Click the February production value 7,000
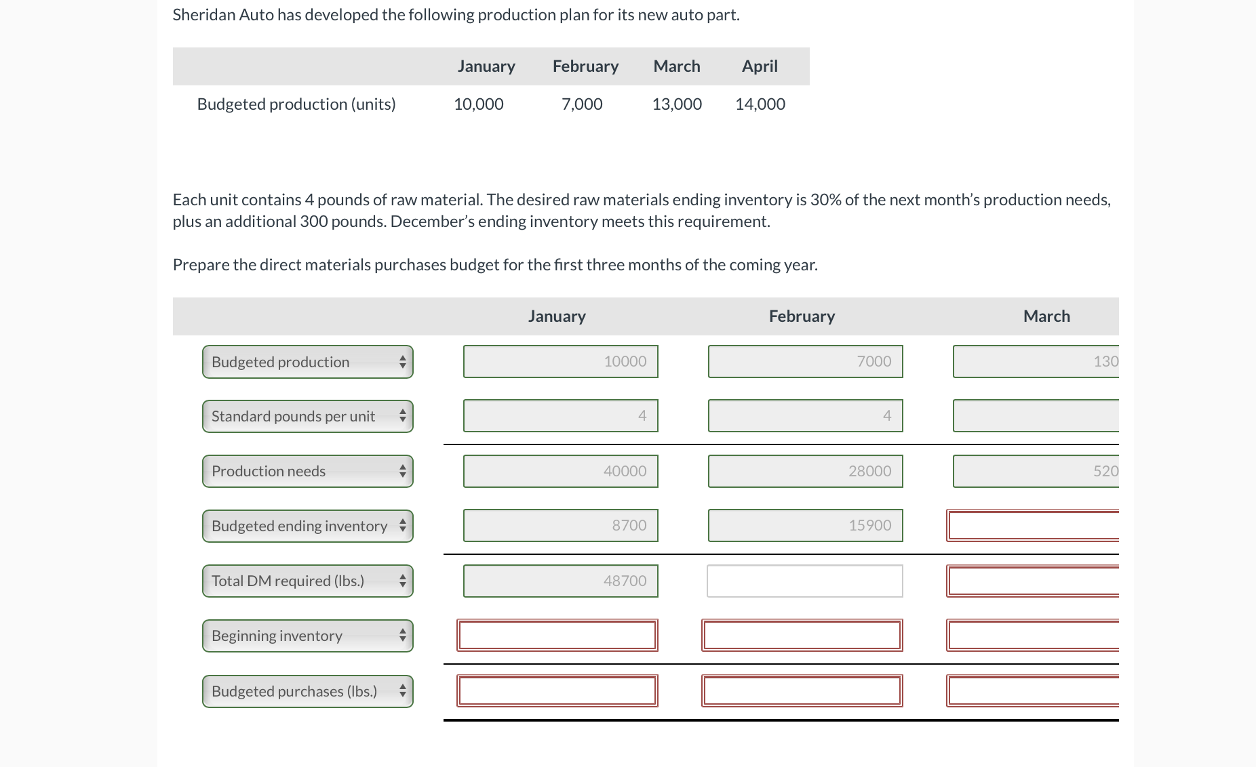 coord(582,104)
